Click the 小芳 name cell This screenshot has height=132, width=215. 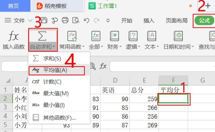click(20, 125)
